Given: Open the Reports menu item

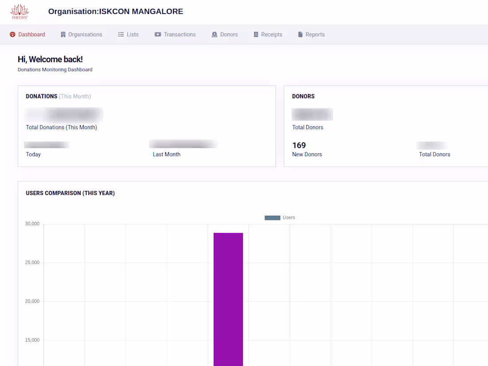Looking at the screenshot, I should (311, 35).
